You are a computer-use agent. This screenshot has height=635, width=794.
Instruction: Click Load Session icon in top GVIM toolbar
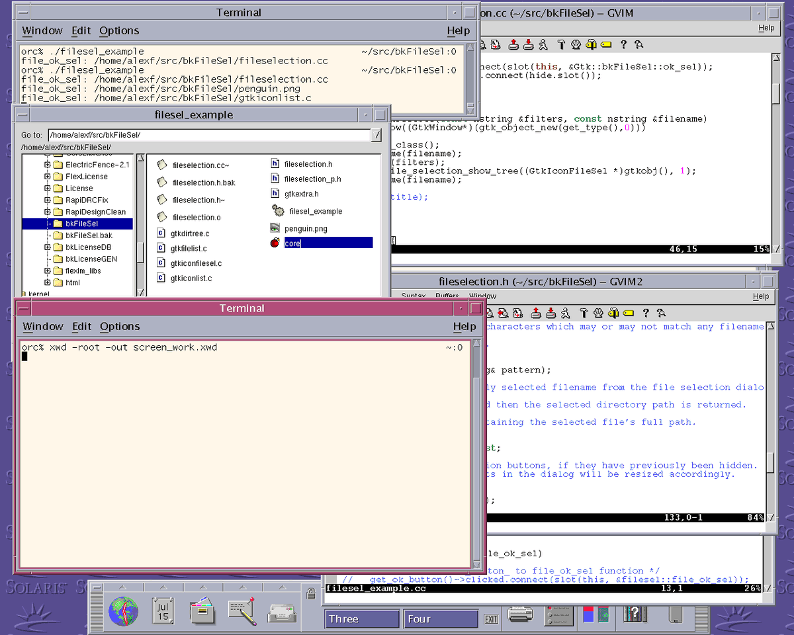pyautogui.click(x=513, y=44)
